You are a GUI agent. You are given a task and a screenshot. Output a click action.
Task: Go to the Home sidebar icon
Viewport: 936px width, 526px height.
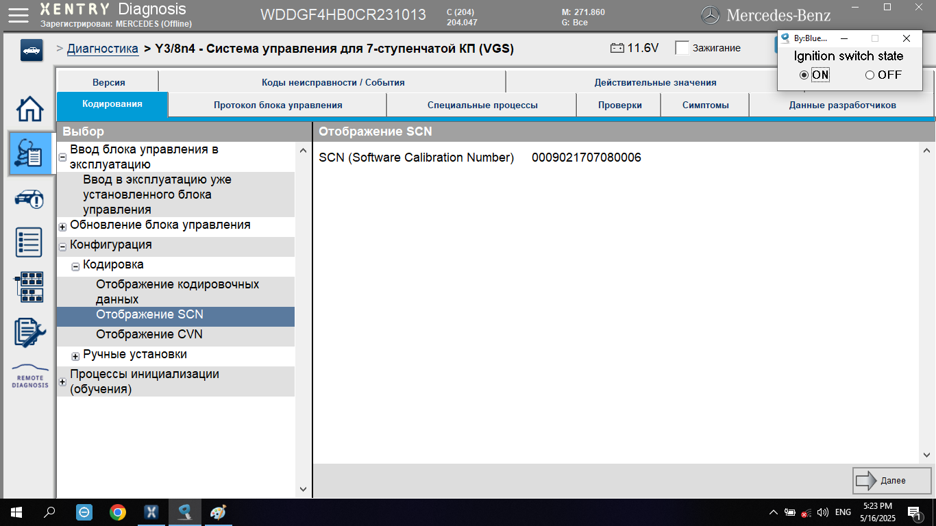coord(29,109)
